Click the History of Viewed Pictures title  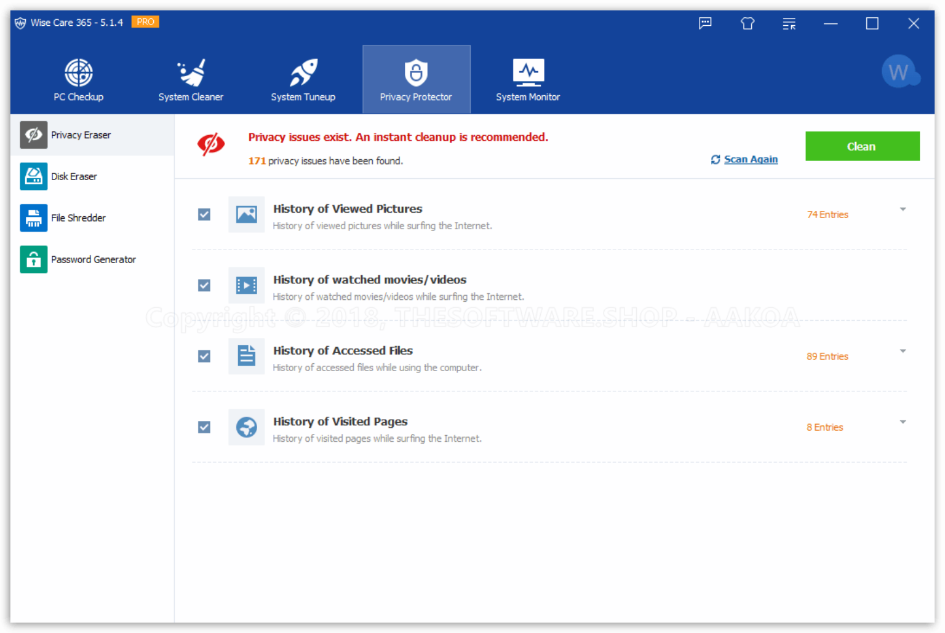point(348,209)
